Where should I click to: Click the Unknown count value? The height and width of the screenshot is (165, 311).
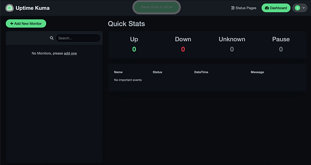232,49
